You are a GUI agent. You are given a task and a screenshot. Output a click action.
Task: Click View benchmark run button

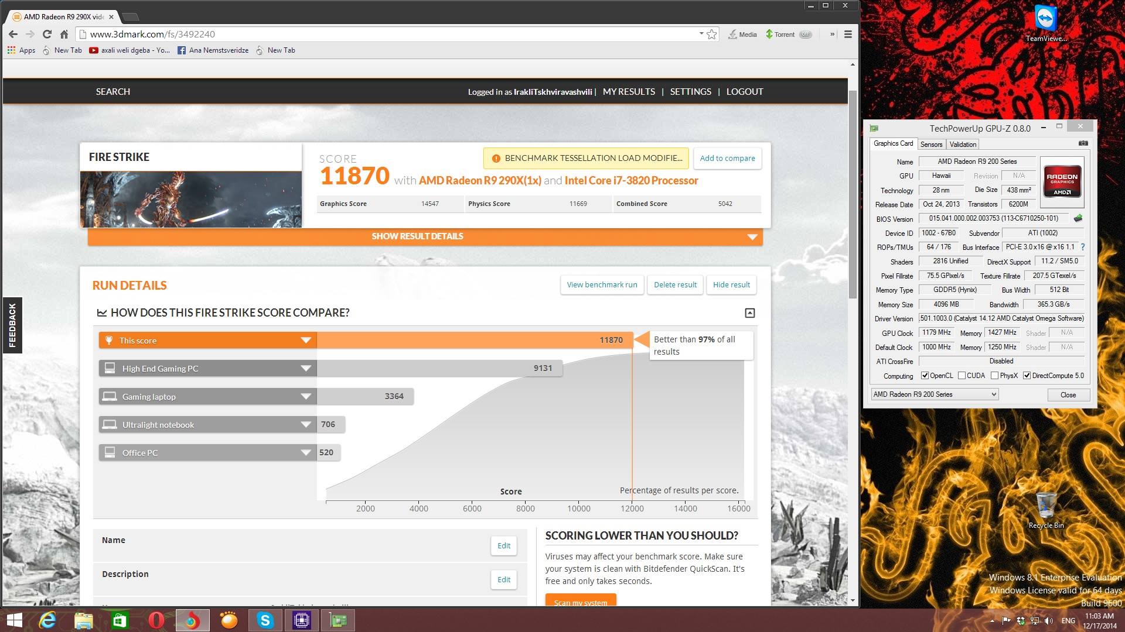(x=602, y=285)
